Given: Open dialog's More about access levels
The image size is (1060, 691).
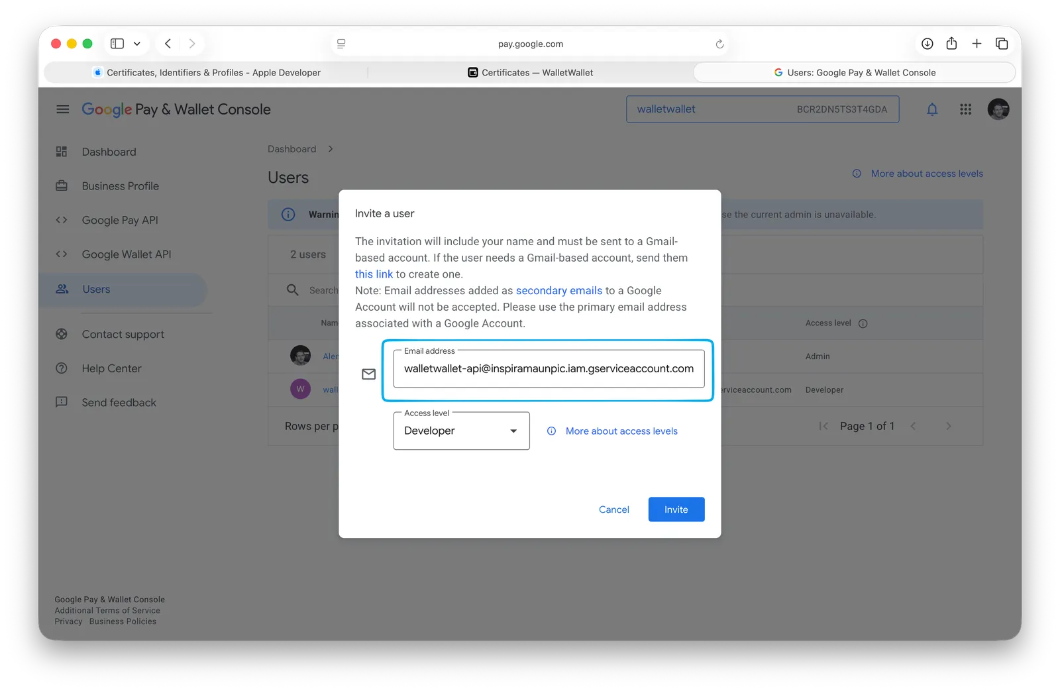Looking at the screenshot, I should click(621, 431).
